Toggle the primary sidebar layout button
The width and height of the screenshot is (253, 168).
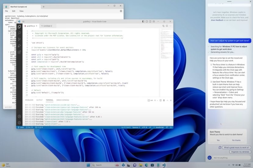(143, 22)
